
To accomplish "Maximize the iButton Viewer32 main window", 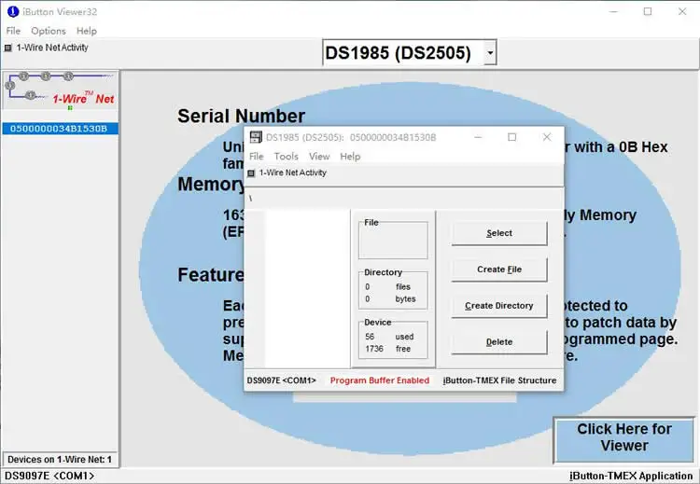I will pyautogui.click(x=648, y=11).
